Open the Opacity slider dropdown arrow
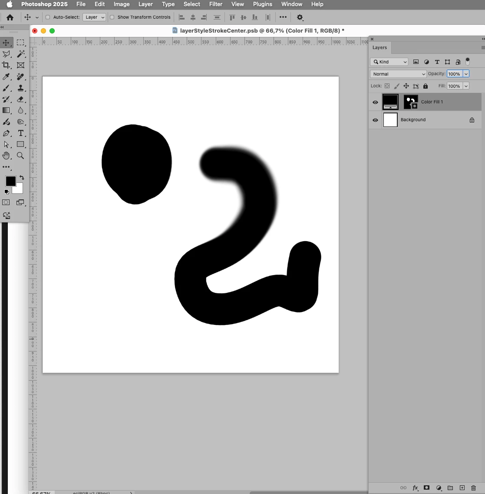Screen dimensions: 485x494 coord(466,74)
